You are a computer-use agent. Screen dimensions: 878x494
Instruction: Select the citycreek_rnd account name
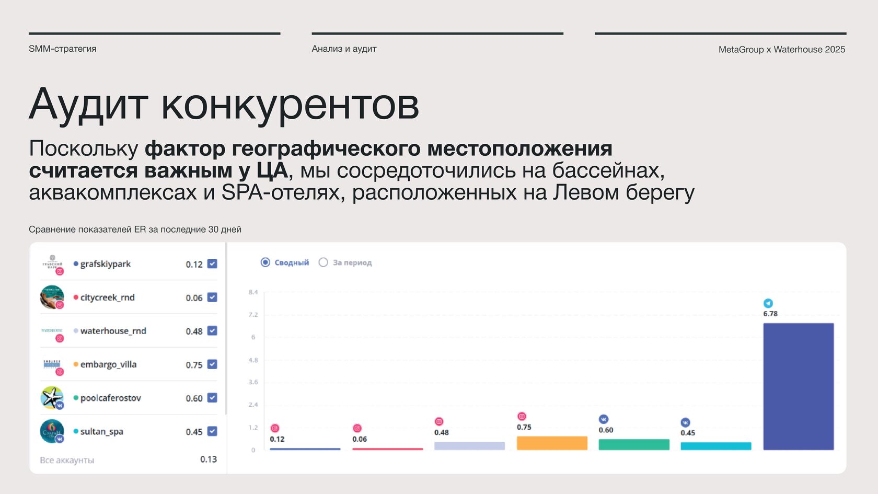[108, 297]
